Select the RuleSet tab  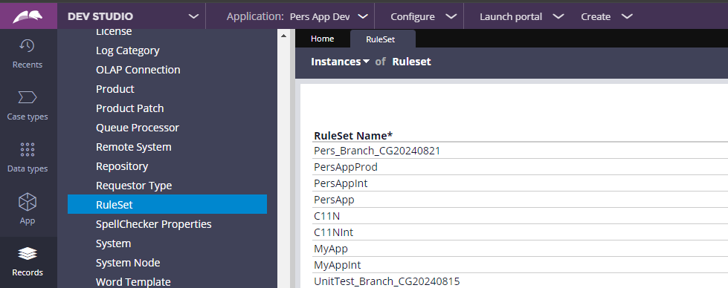380,39
